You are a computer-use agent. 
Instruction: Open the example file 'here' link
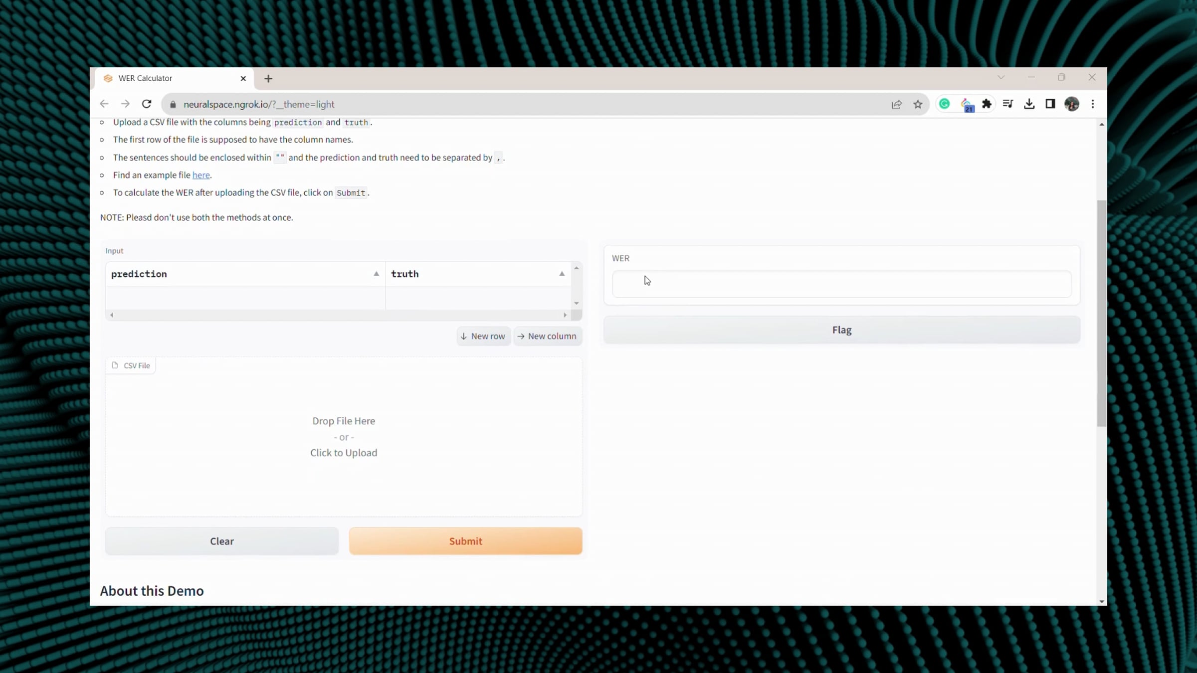(201, 175)
